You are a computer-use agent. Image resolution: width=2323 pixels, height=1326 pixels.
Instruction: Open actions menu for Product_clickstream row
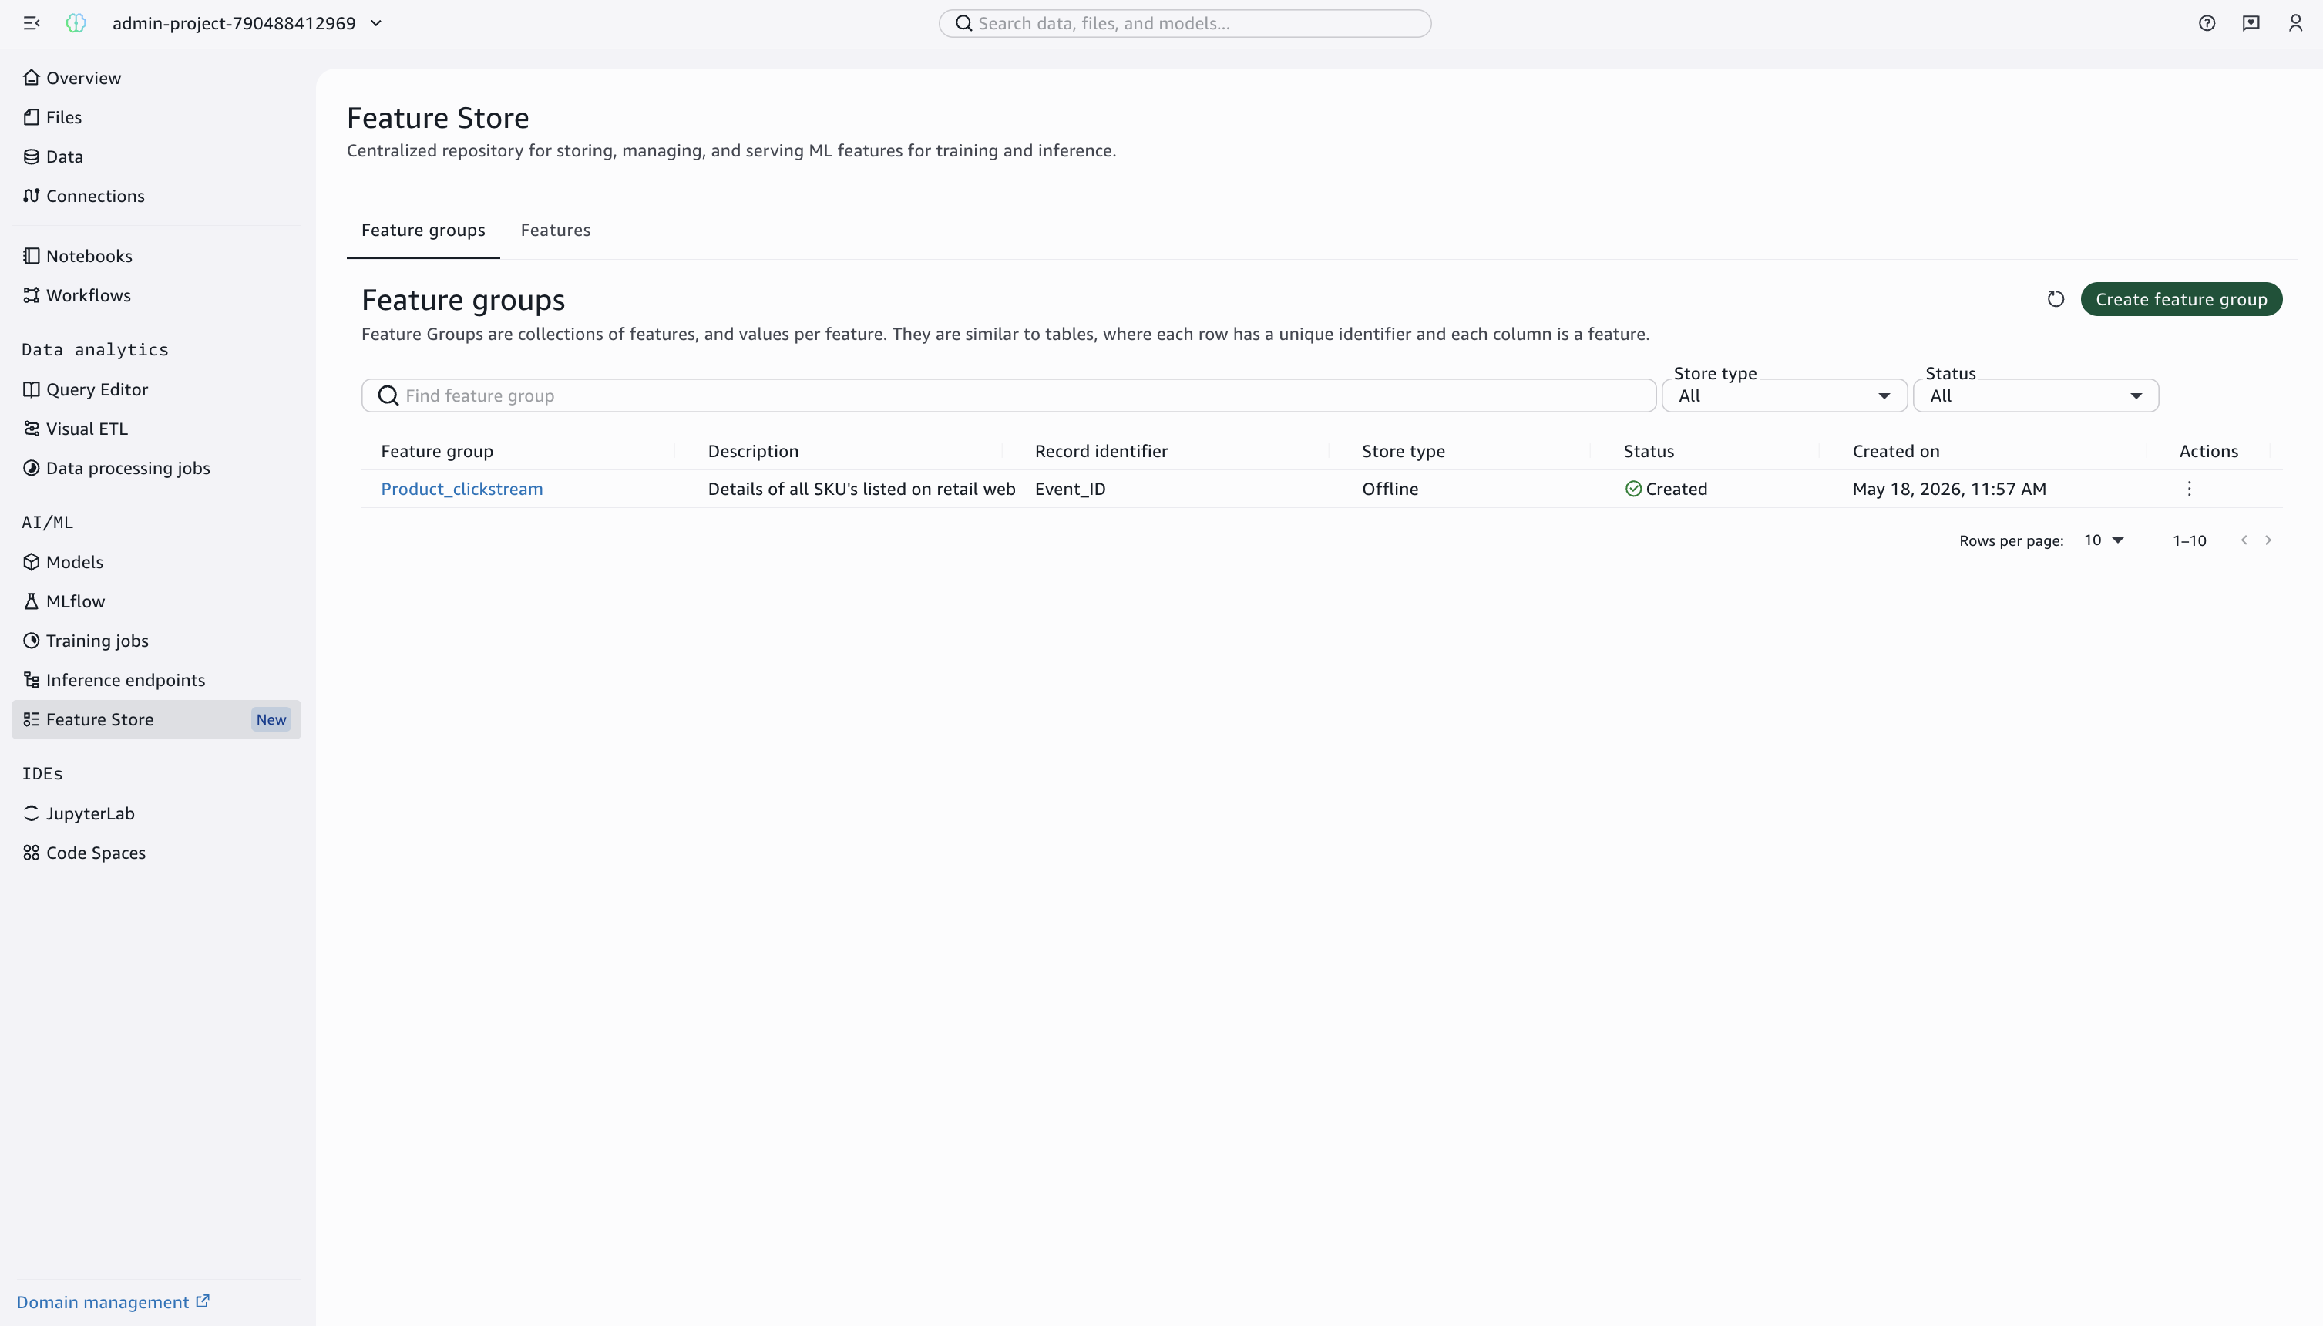pos(2189,489)
